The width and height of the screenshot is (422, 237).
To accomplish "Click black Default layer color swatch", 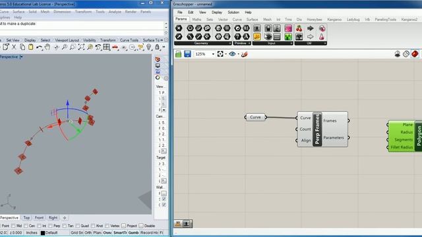I will click(42, 233).
